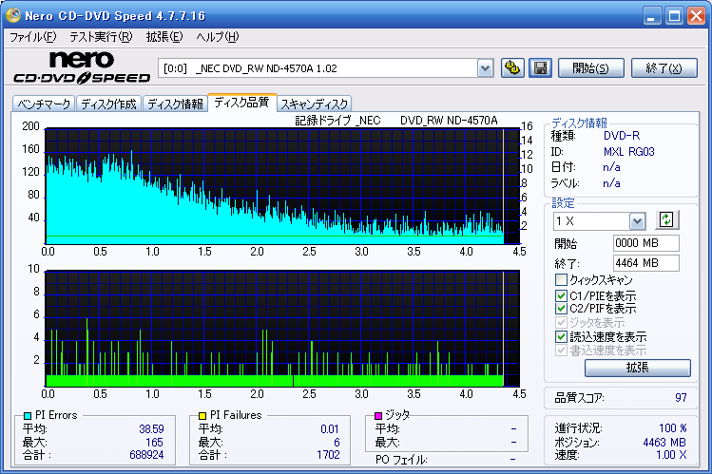
Task: Click the quality score value 97
Action: click(x=681, y=398)
